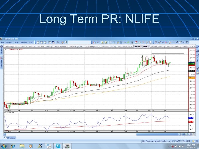Click the magnifying glass search icon in toolbar
Image resolution: width=199 pixels, height=149 pixels.
point(57,42)
